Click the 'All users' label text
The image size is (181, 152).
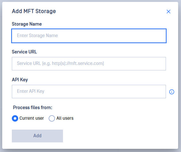[x=65, y=118]
